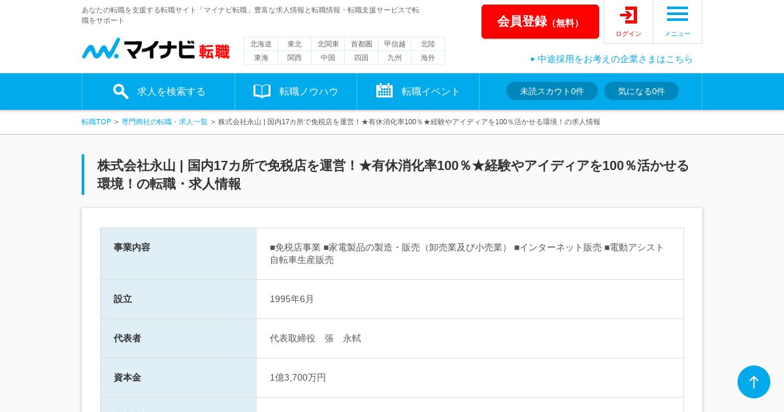Click the 1995年6月 value cell
The width and height of the screenshot is (784, 412).
click(470, 300)
